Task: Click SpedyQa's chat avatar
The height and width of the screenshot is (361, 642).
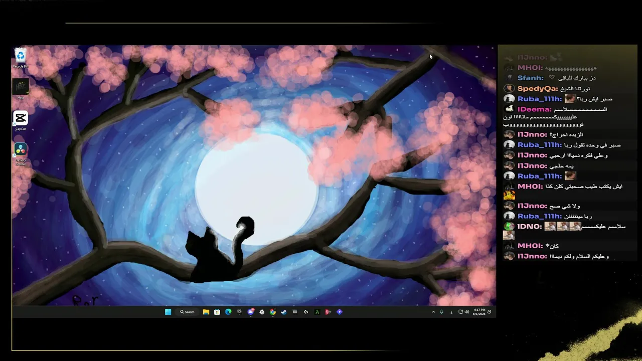Action: [509, 89]
